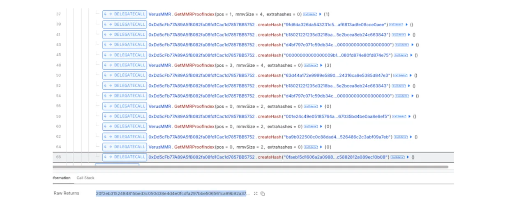Click DELEGATECALL badge on line 45

click(125, 55)
